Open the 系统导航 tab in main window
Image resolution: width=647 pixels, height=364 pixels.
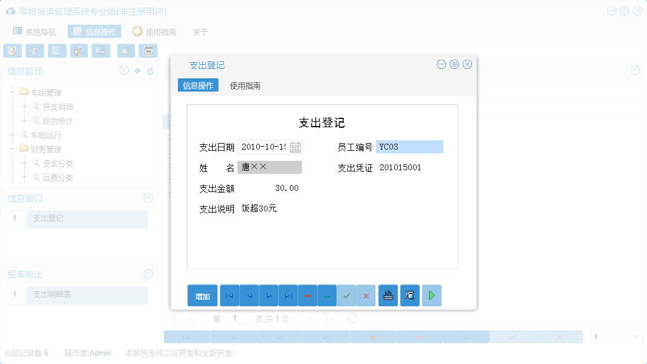tap(35, 31)
